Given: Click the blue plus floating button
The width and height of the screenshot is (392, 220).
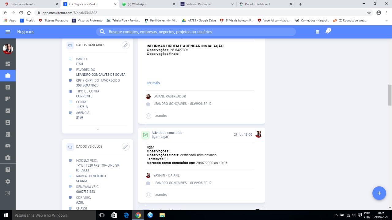Looking at the screenshot, I should coord(379,193).
